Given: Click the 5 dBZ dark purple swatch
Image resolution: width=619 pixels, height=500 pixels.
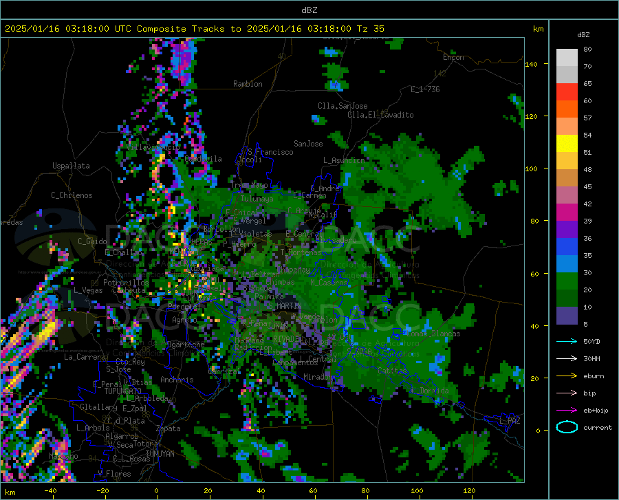Looking at the screenshot, I should click(x=567, y=316).
